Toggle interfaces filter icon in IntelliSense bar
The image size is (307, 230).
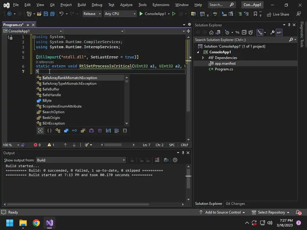(74, 131)
